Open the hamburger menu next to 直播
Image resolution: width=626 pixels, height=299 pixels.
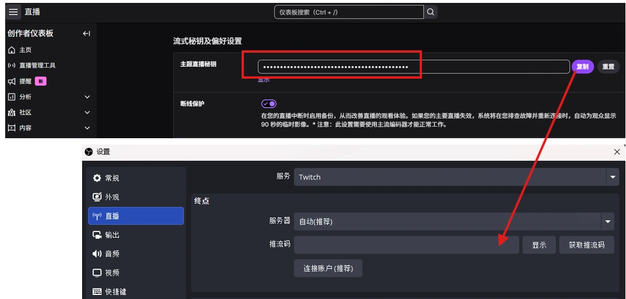[13, 12]
